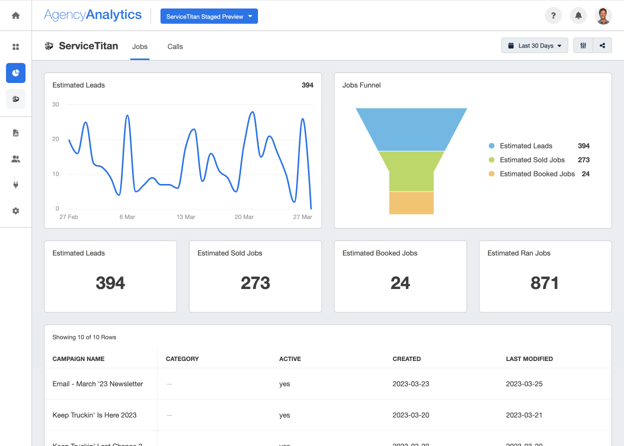The height and width of the screenshot is (446, 624).
Task: Click the calendar icon in the date range button
Action: point(511,45)
